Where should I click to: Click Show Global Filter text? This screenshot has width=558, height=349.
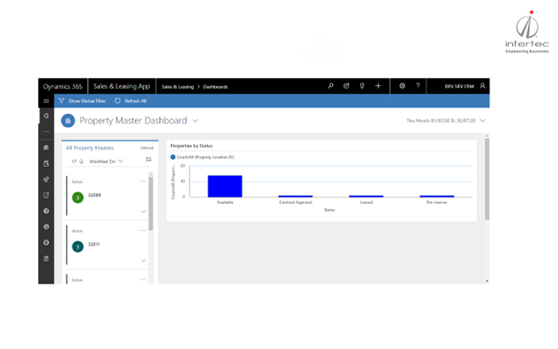87,101
